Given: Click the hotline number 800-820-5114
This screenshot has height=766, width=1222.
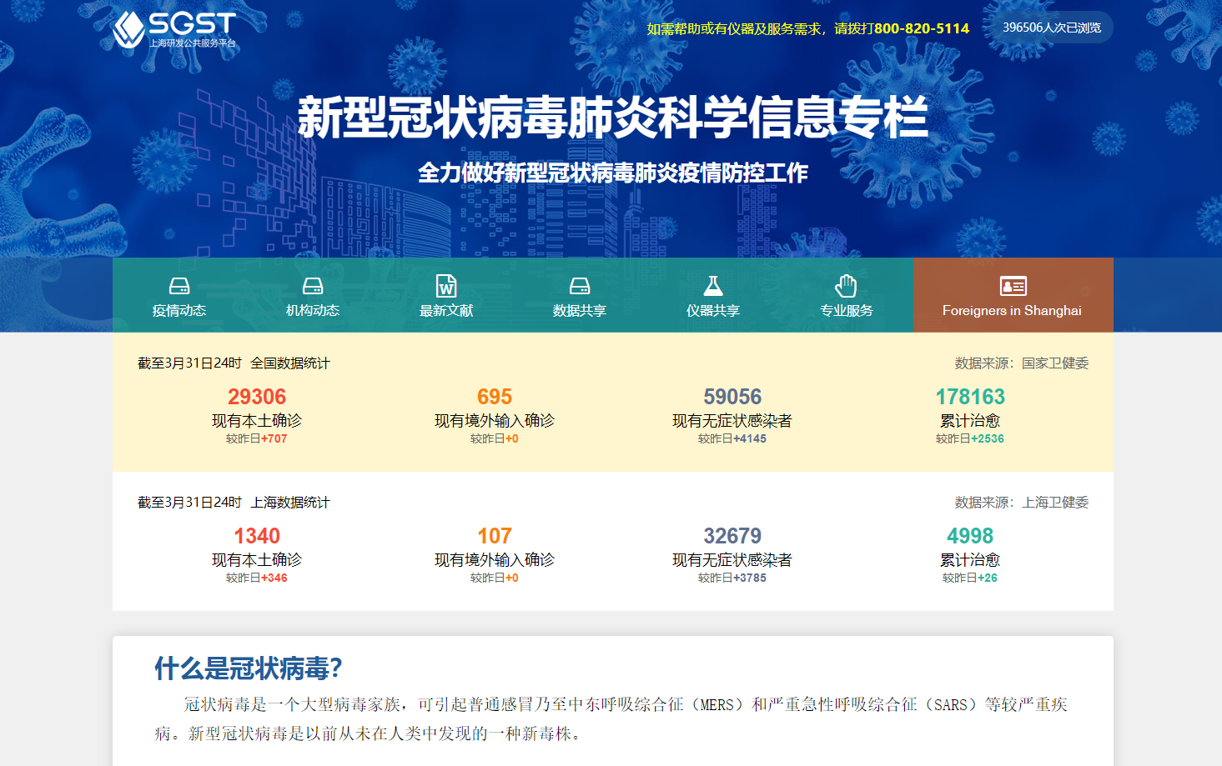Looking at the screenshot, I should pos(922,28).
